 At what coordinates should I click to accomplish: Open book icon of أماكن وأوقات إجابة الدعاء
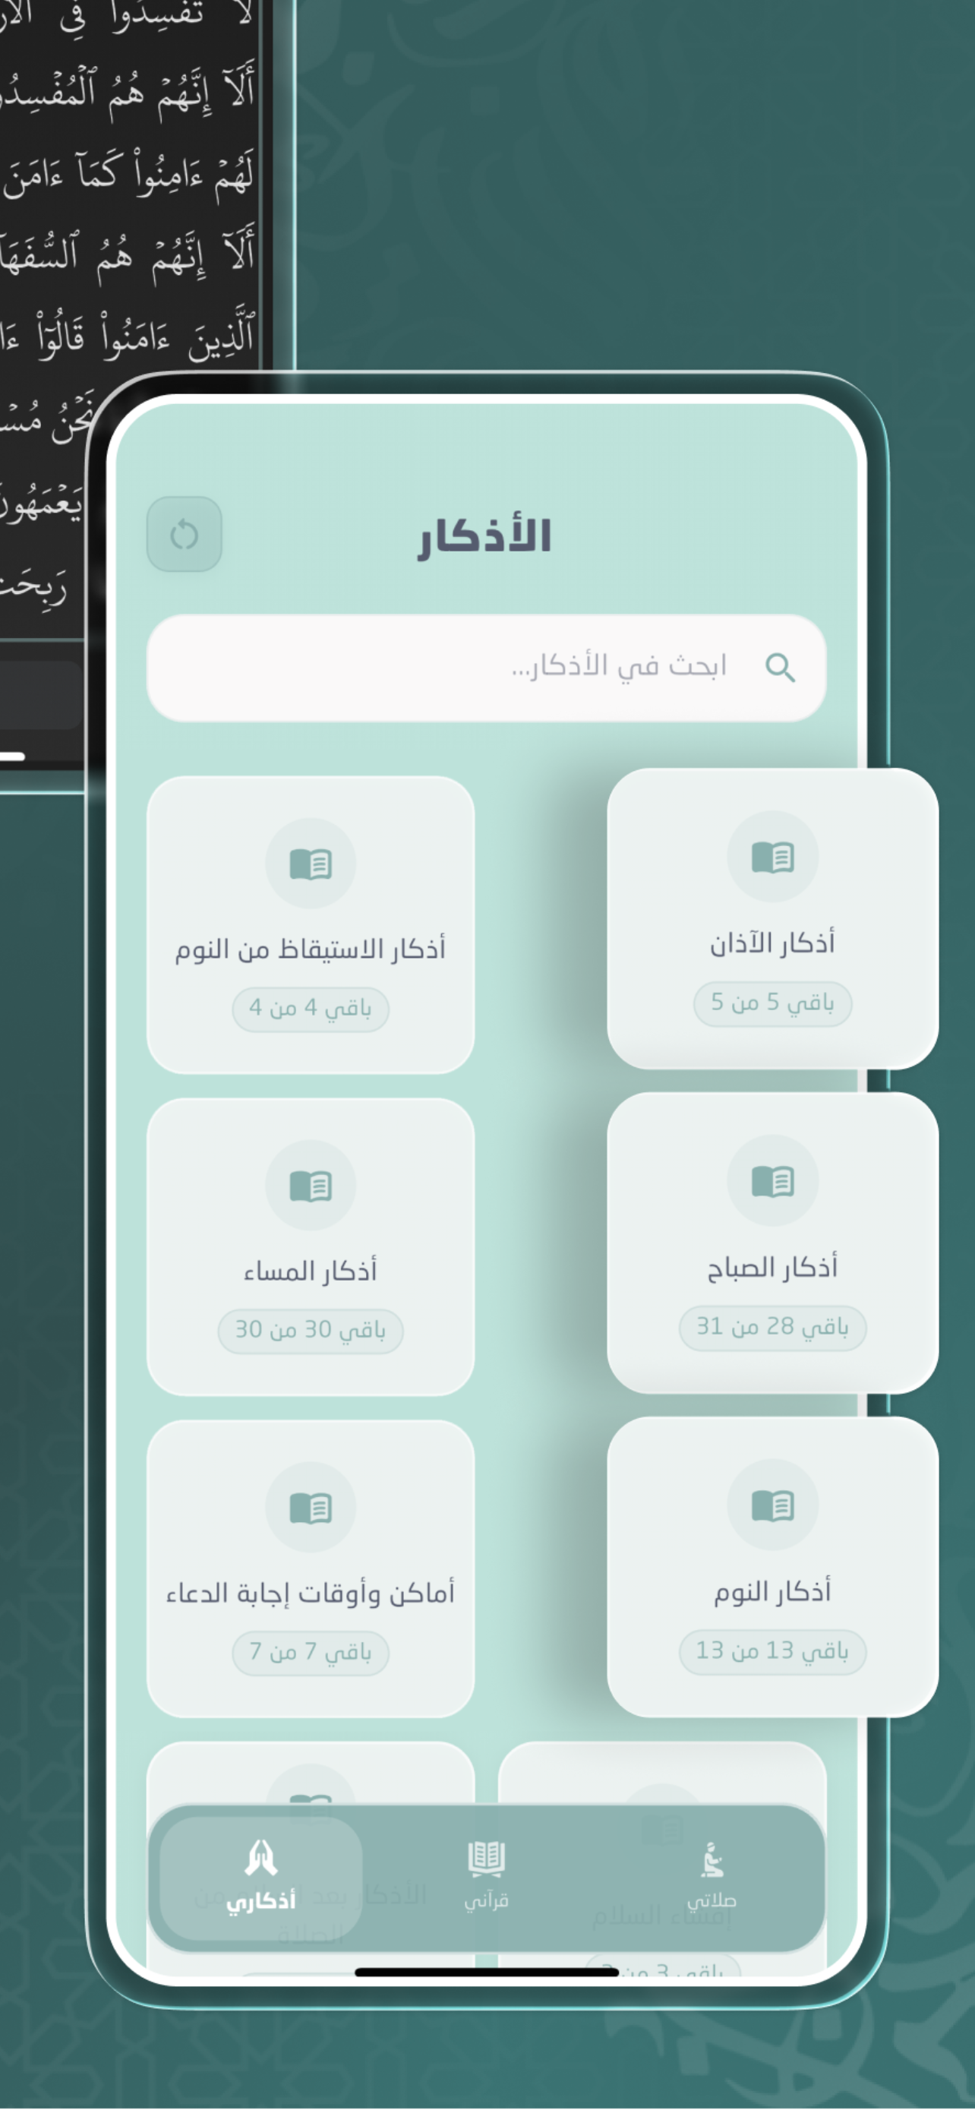click(x=311, y=1507)
